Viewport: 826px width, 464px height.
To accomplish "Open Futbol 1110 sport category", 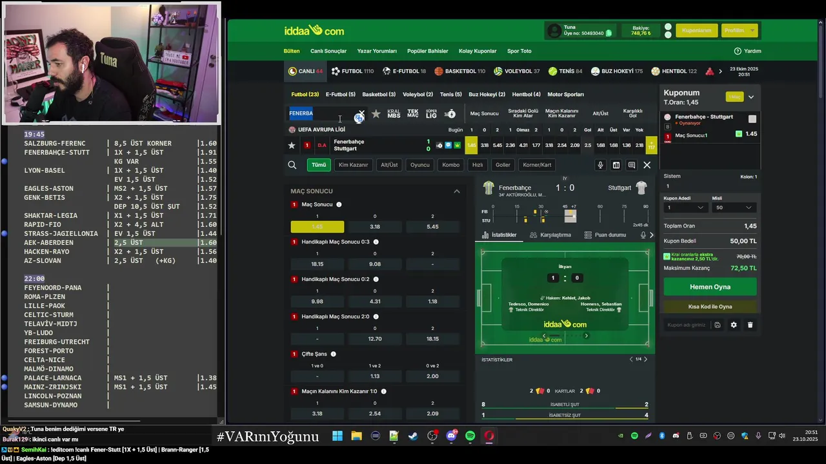I will pos(352,71).
